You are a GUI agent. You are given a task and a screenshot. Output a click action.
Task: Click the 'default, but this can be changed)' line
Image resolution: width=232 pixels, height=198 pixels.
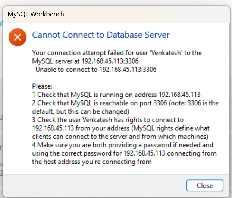81,111
